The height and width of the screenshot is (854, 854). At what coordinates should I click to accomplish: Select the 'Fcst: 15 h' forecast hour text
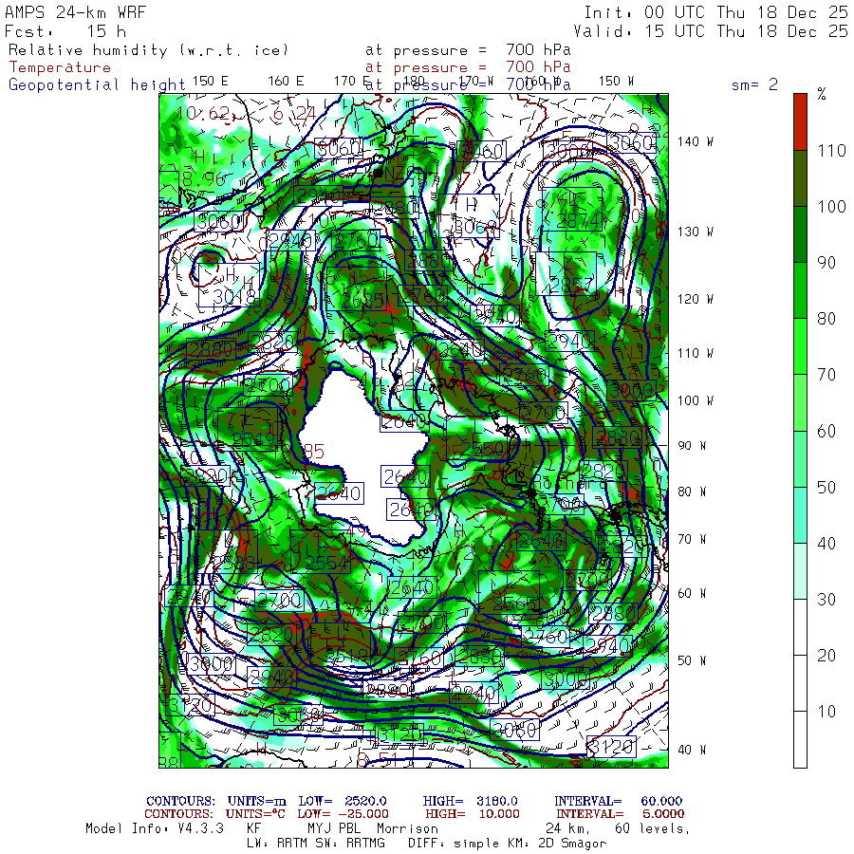pyautogui.click(x=65, y=31)
